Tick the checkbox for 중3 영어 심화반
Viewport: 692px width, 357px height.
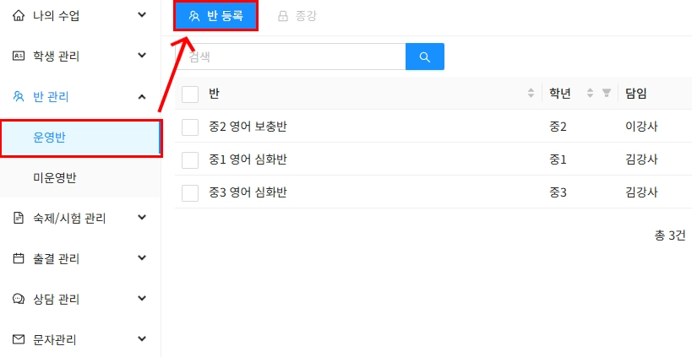(190, 192)
